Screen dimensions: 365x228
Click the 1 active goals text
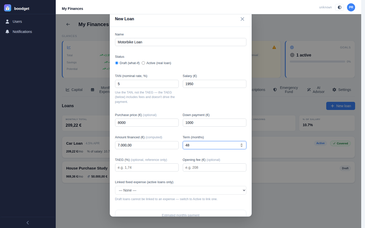(304, 55)
